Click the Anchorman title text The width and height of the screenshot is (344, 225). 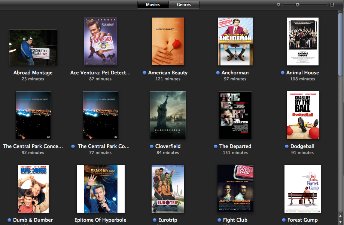click(235, 73)
